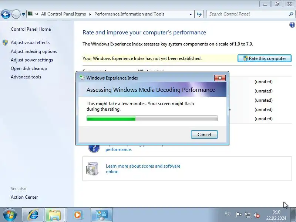
Task: Open Windows Explorer from taskbar
Action: (x=54, y=215)
